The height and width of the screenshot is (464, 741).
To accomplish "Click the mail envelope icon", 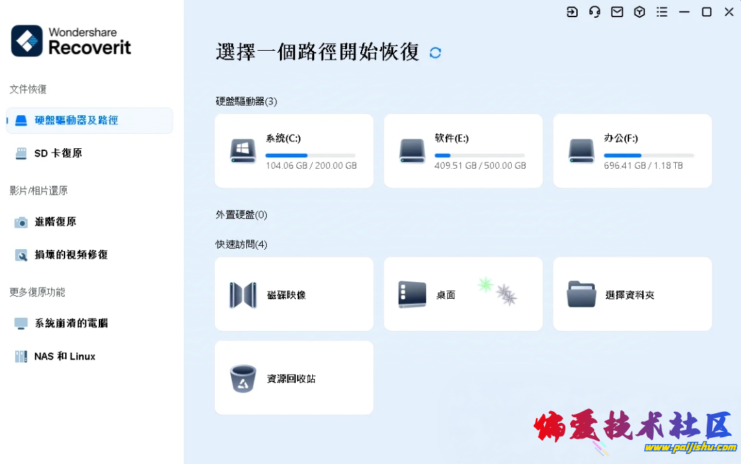I will [x=617, y=12].
